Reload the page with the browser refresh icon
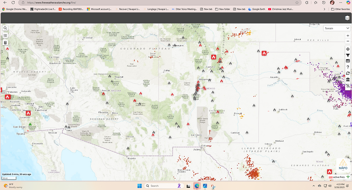352x190 pixels. pyautogui.click(x=13, y=3)
